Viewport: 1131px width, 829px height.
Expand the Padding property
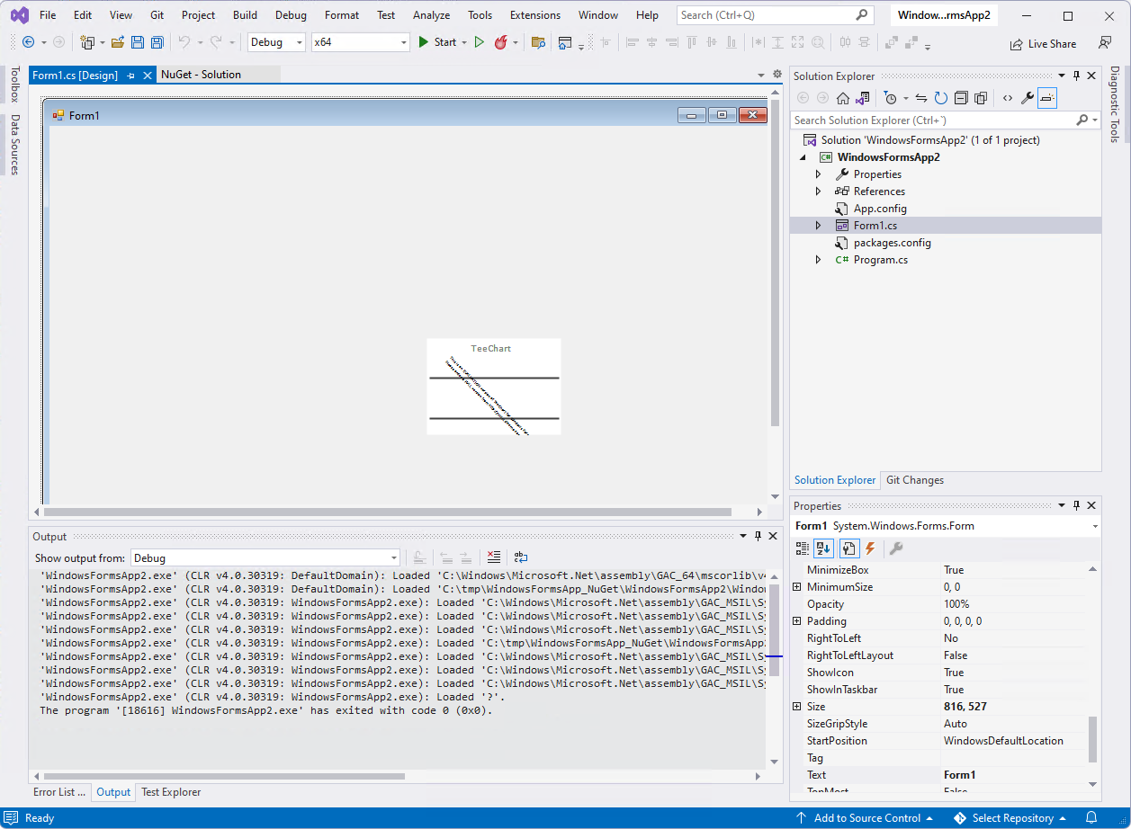coord(797,621)
